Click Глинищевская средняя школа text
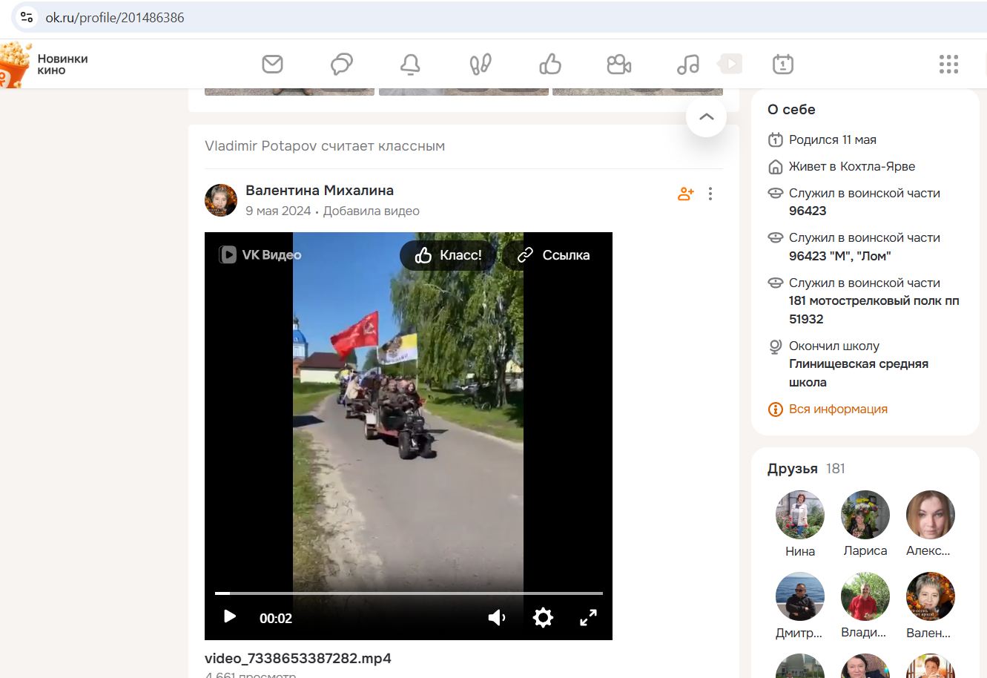The image size is (987, 678). click(x=859, y=373)
